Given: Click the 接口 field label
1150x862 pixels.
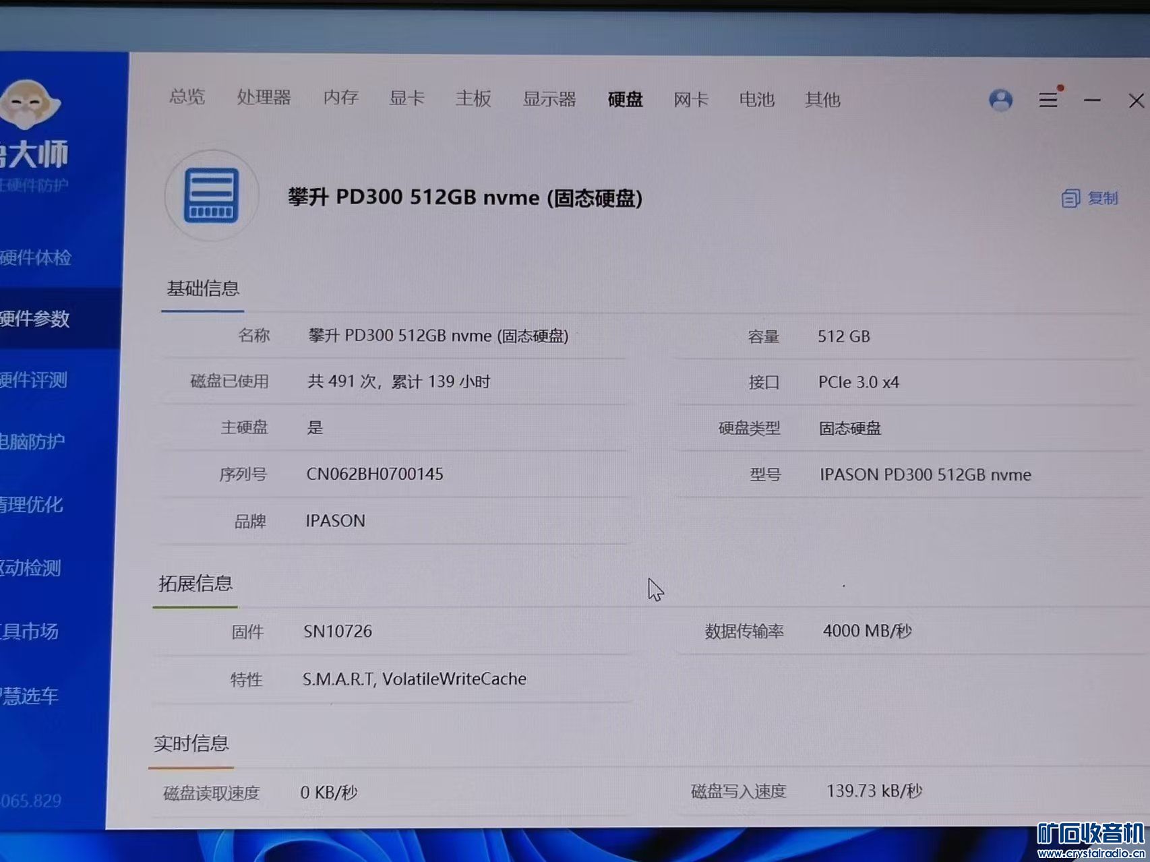Looking at the screenshot, I should pyautogui.click(x=764, y=382).
